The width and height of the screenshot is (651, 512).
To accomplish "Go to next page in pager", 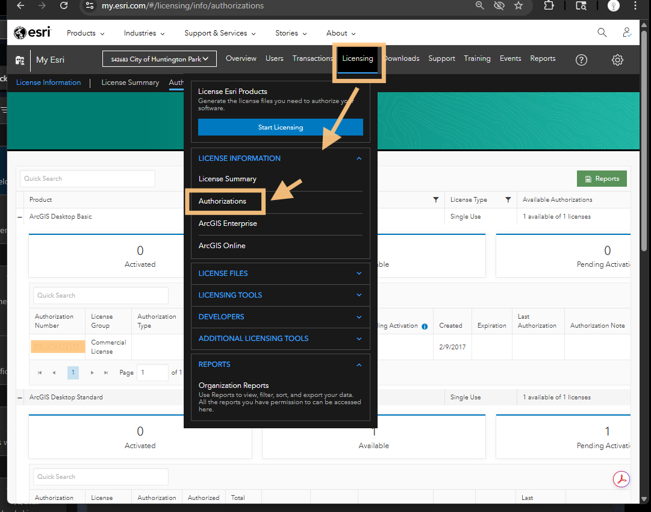I will click(92, 373).
